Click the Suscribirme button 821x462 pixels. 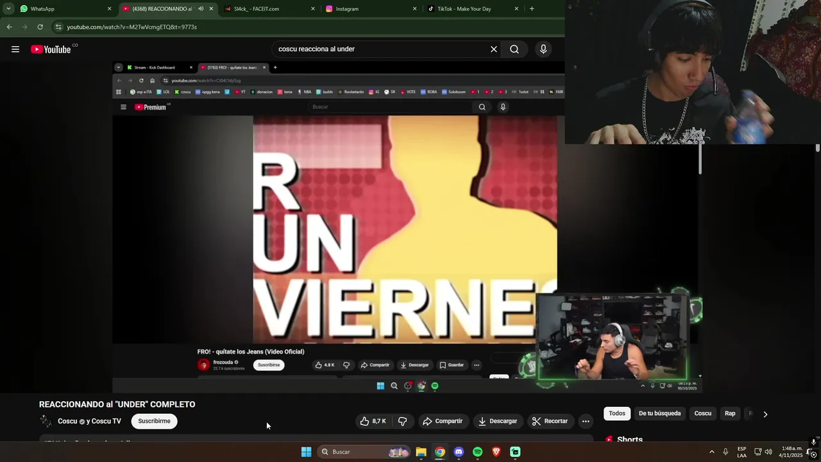point(154,421)
